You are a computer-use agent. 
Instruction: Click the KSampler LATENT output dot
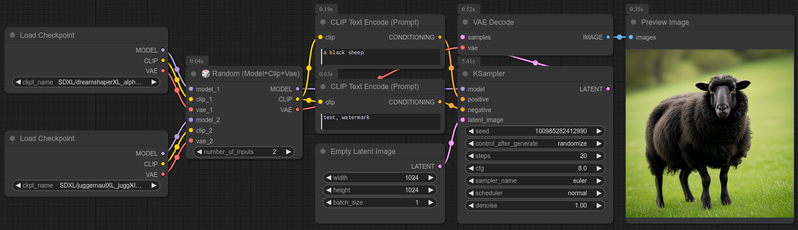click(609, 89)
